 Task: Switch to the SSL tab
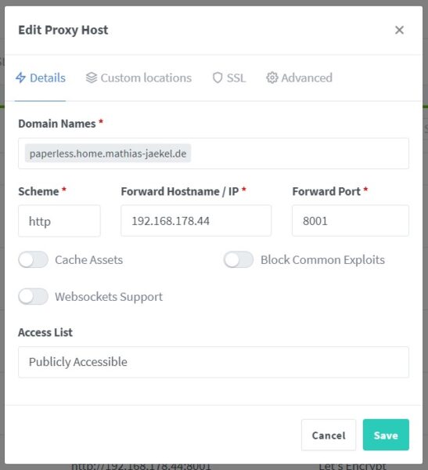tap(229, 78)
